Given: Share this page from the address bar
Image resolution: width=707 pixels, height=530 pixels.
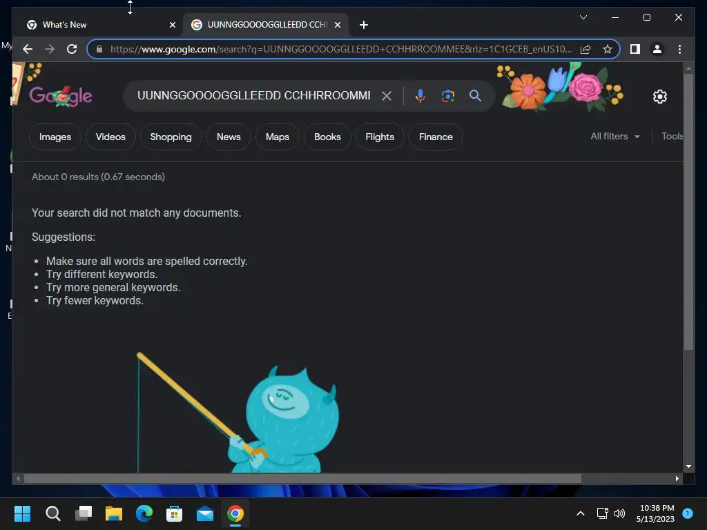Looking at the screenshot, I should coord(585,49).
